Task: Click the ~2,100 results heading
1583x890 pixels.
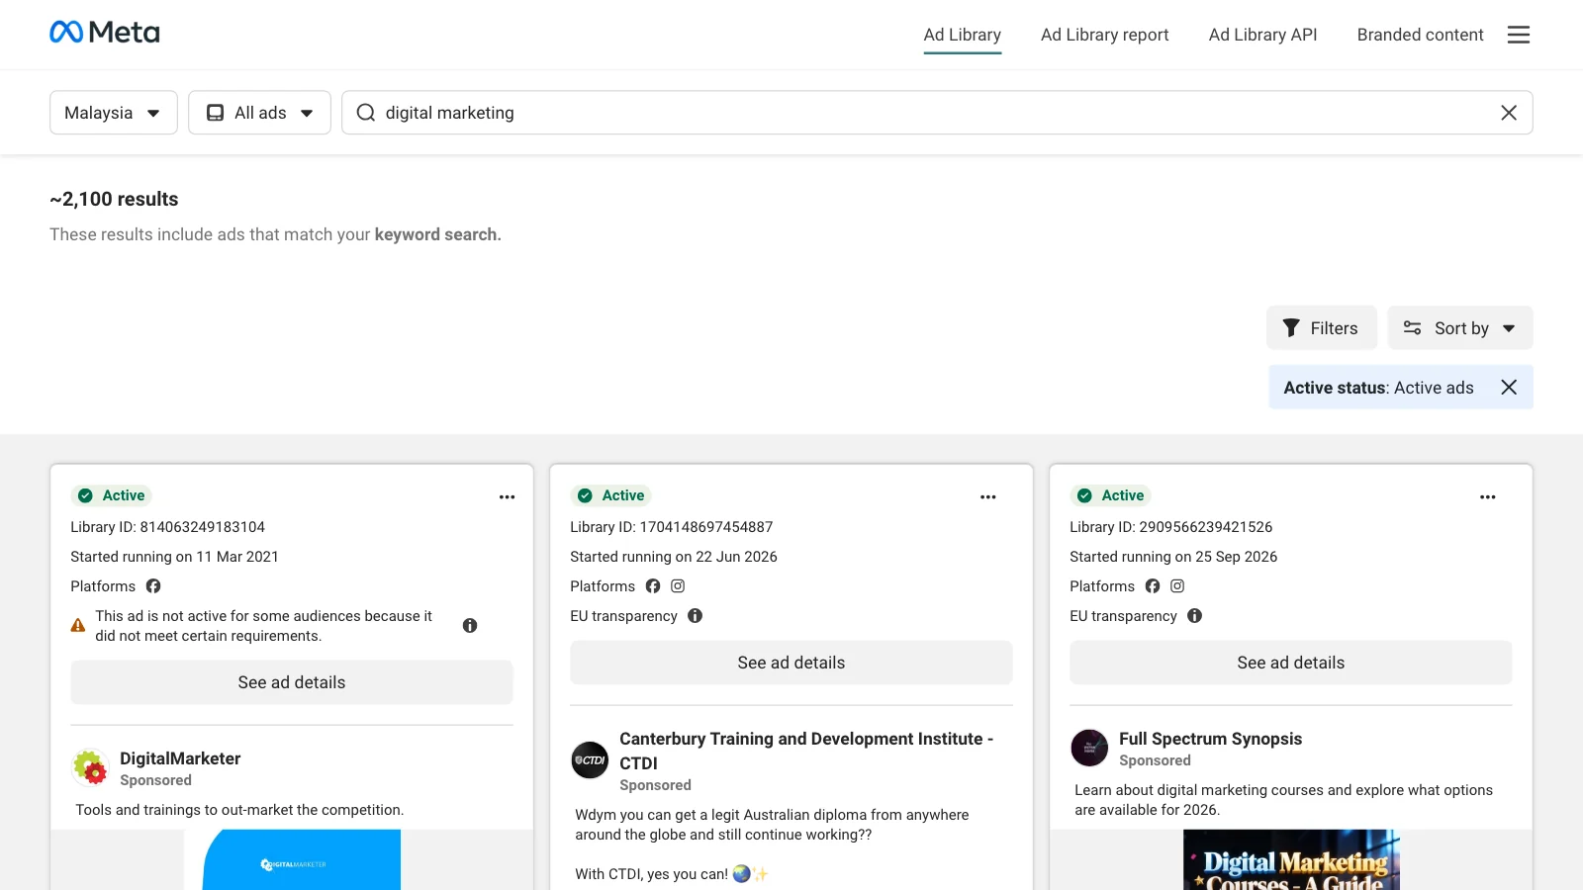Action: [x=114, y=199]
